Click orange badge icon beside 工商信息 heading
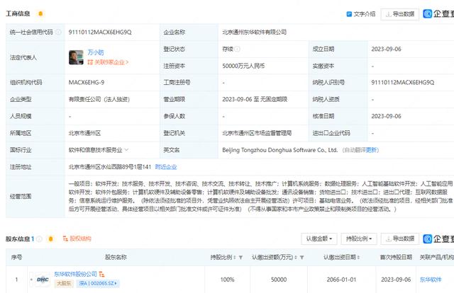The height and width of the screenshot is (293, 454). pyautogui.click(x=40, y=13)
